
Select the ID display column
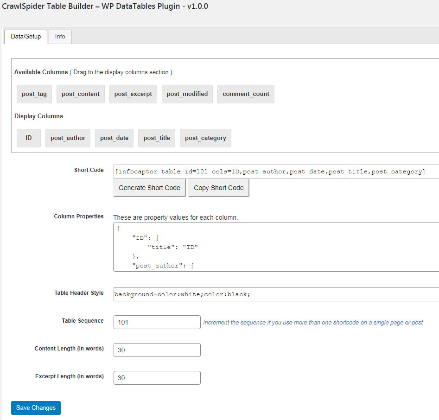(x=28, y=138)
